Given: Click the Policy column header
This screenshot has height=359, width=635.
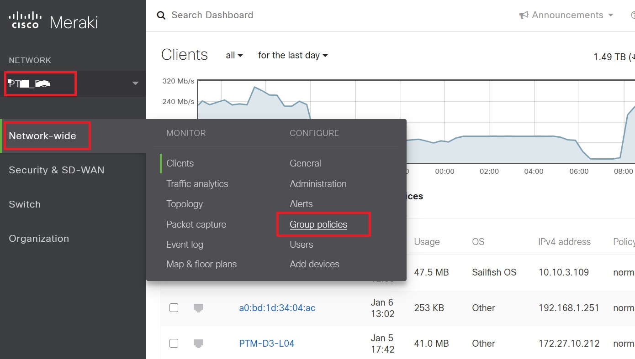Looking at the screenshot, I should pyautogui.click(x=624, y=242).
